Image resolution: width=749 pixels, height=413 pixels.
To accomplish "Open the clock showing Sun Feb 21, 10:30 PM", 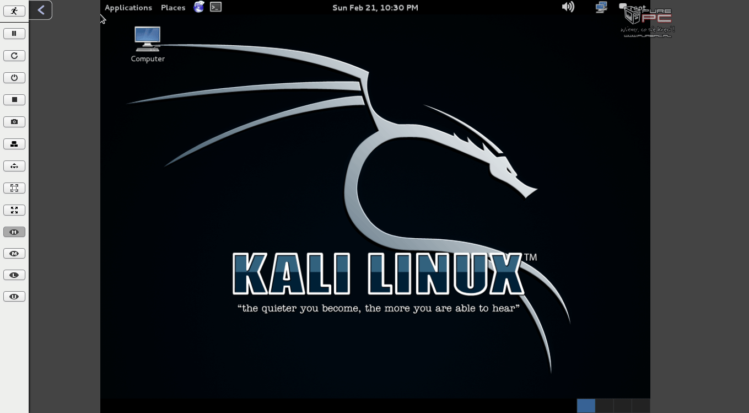I will point(375,7).
